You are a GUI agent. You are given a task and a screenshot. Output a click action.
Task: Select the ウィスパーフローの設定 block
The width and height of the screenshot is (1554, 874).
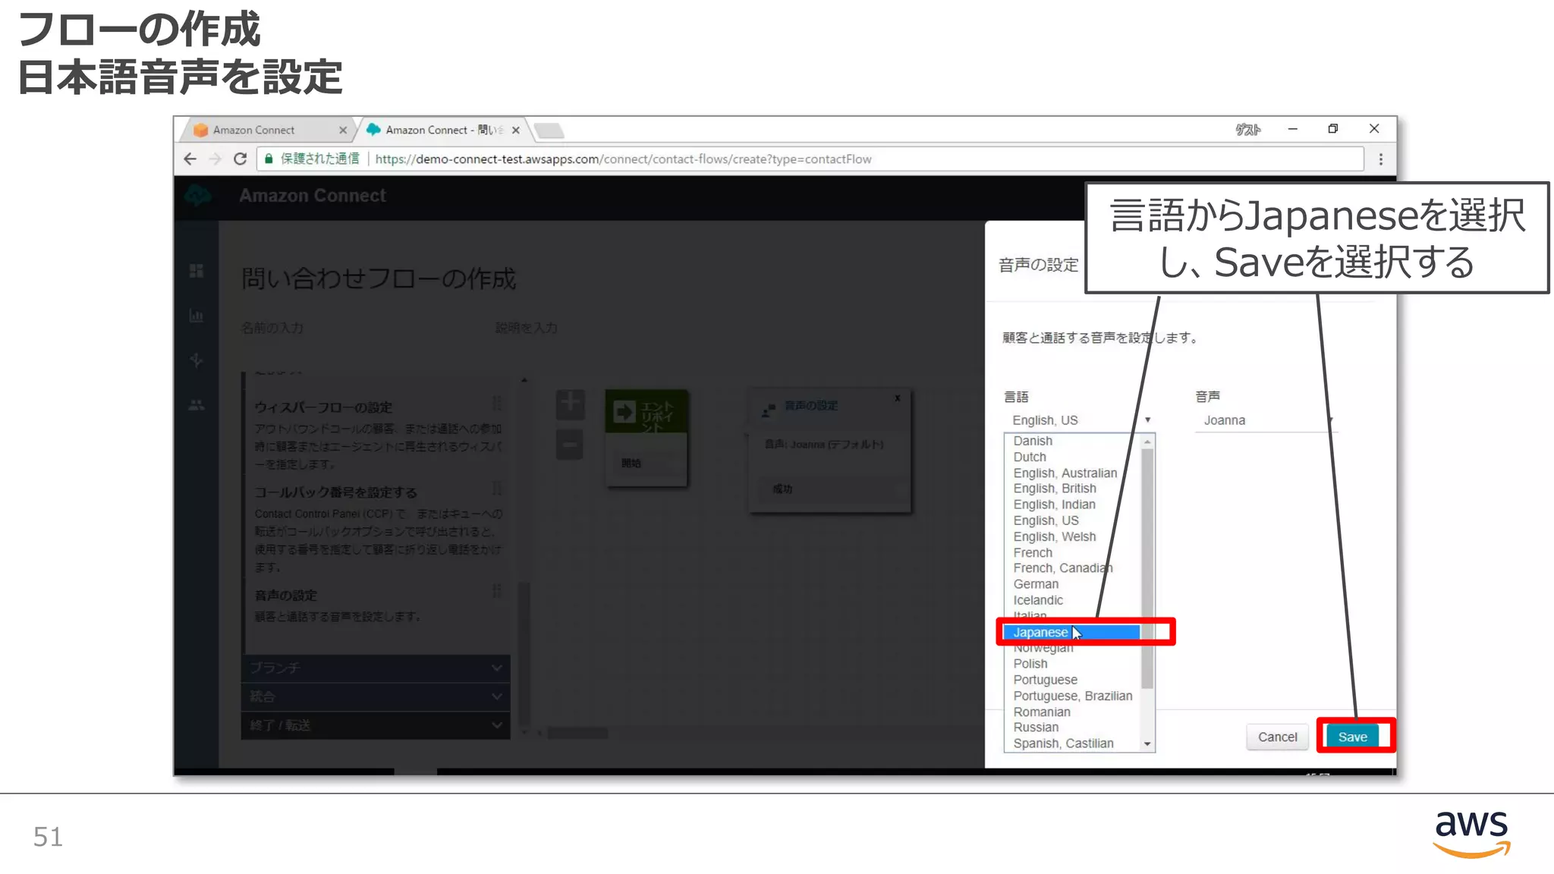coord(378,434)
